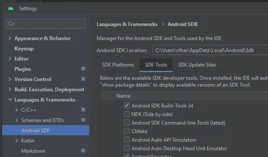Click the Android SDK breadcrumb label
The height and width of the screenshot is (157, 268).
click(183, 24)
